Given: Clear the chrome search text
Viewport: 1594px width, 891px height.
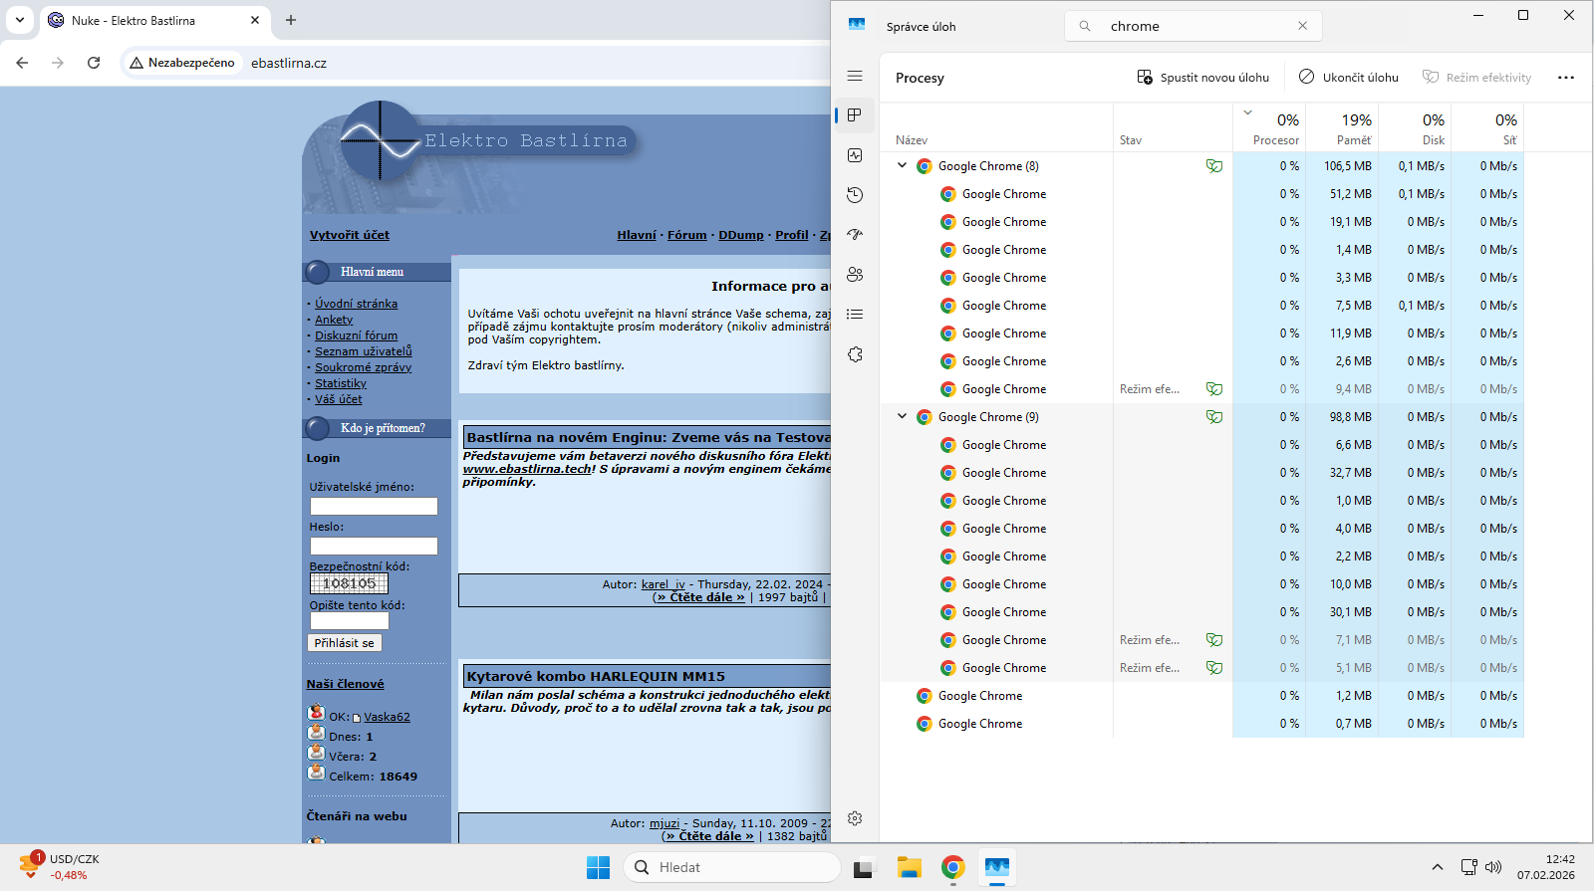Looking at the screenshot, I should point(1302,26).
